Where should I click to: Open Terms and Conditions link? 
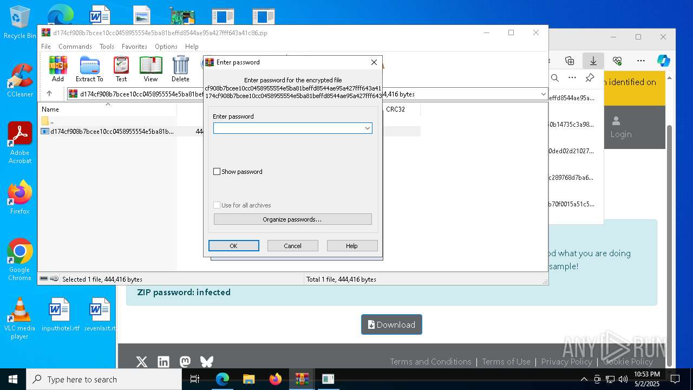pos(430,362)
